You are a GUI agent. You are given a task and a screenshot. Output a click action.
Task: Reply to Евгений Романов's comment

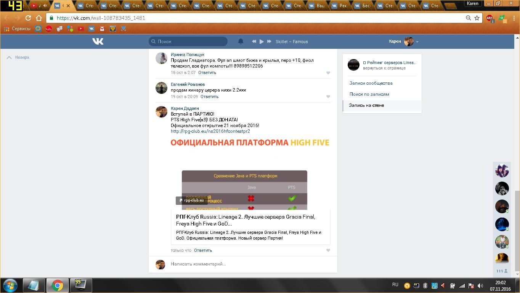pyautogui.click(x=209, y=97)
